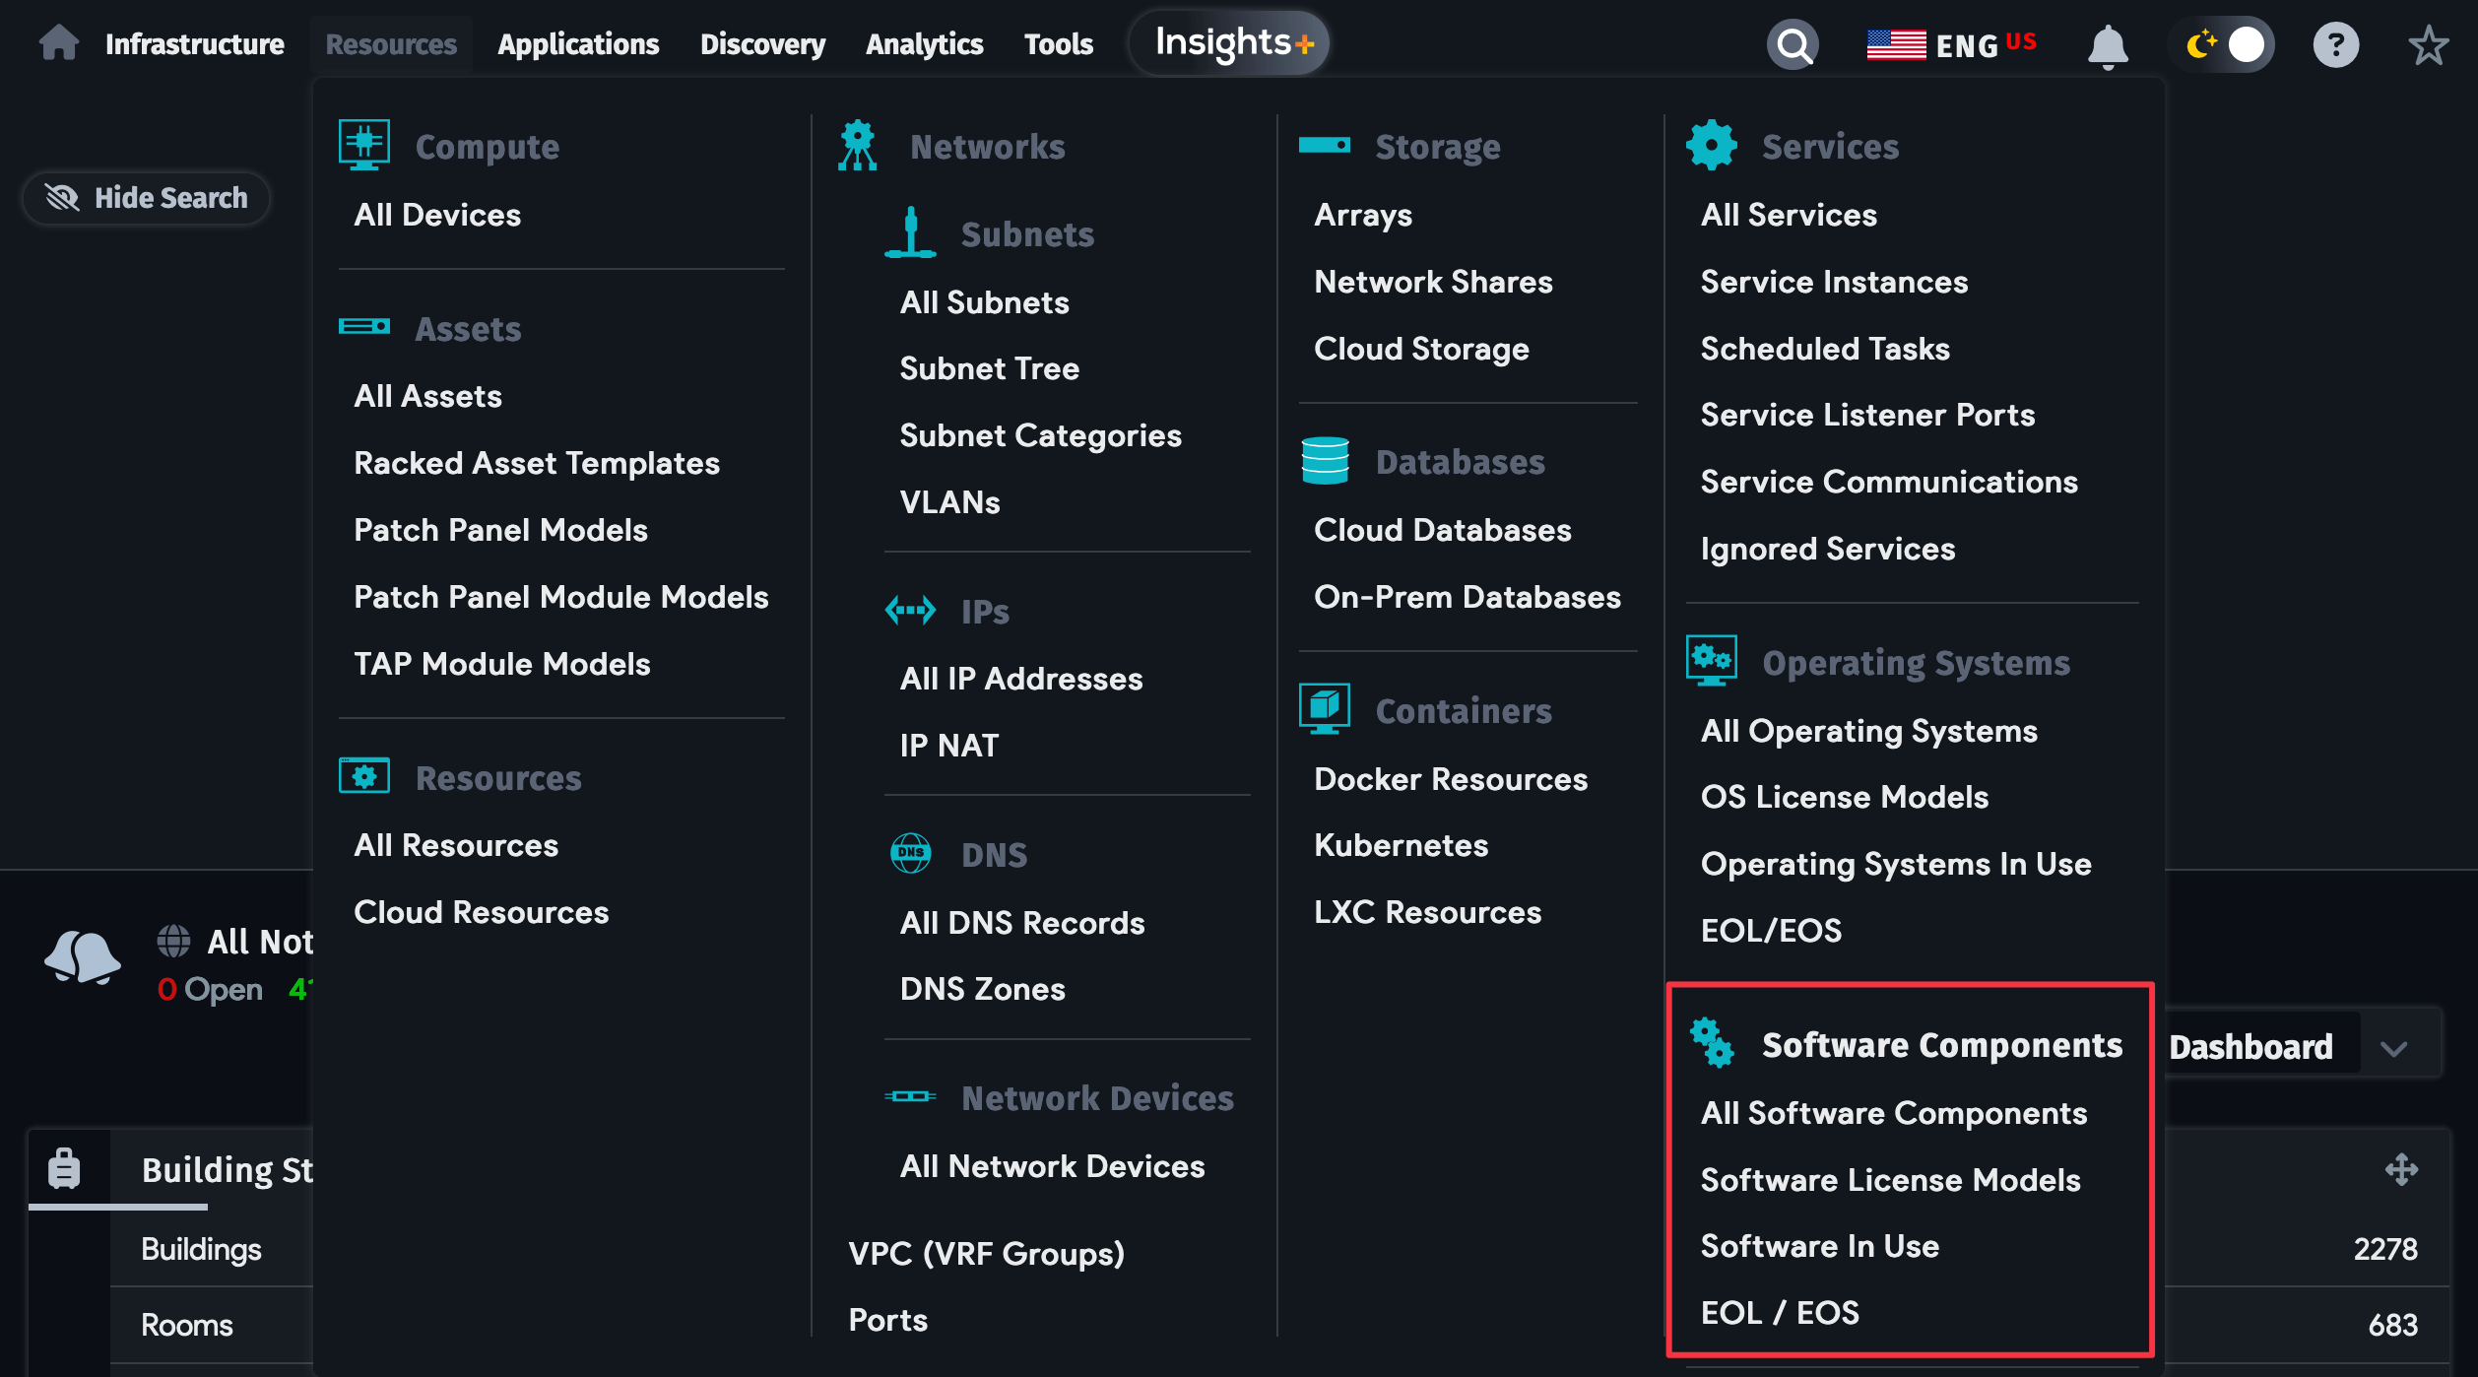The height and width of the screenshot is (1377, 2478).
Task: Select IP NAT
Action: point(948,745)
